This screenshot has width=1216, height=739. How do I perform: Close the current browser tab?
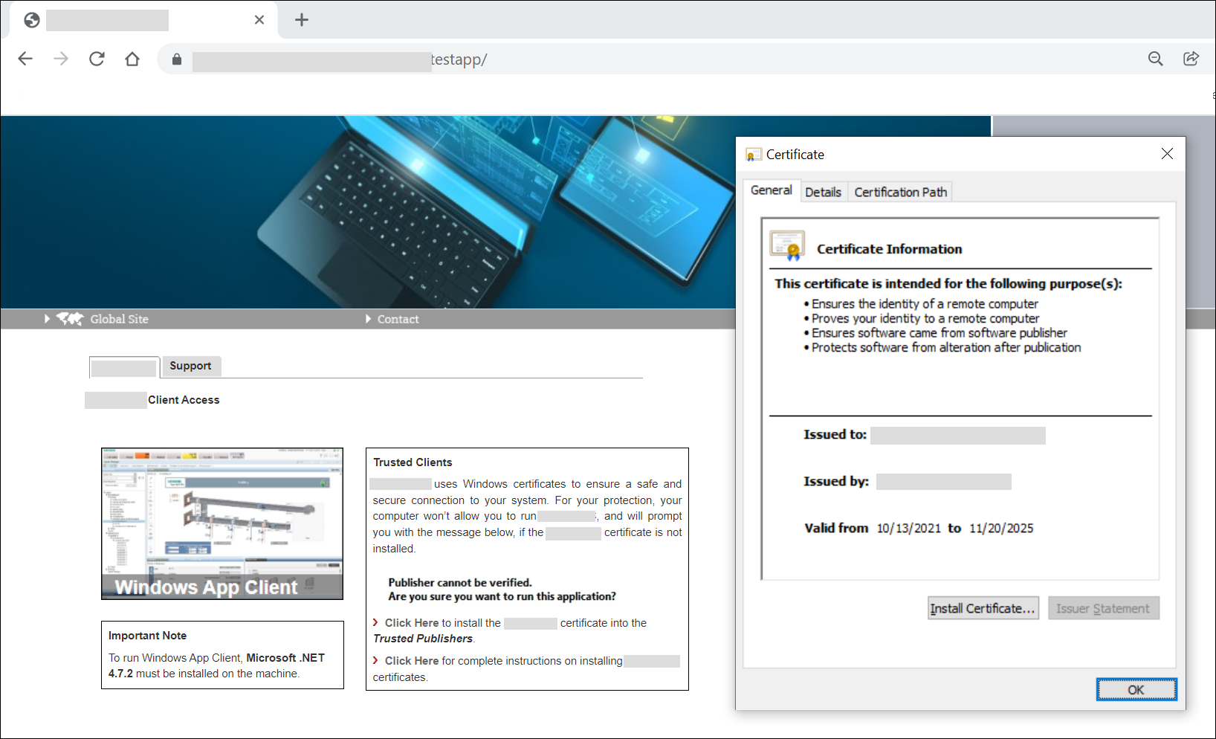pos(259,20)
